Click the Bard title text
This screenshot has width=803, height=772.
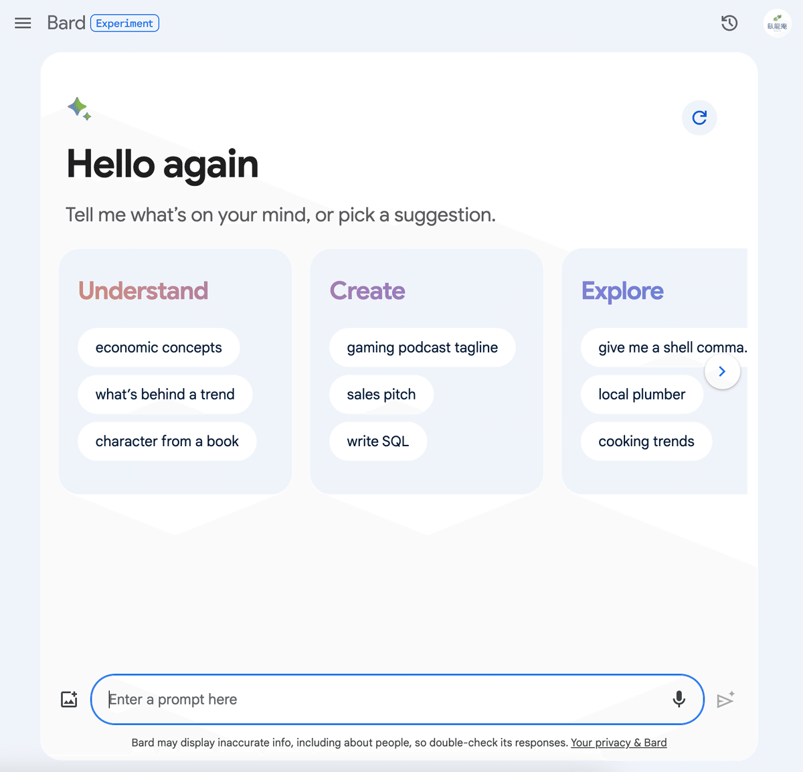point(66,23)
